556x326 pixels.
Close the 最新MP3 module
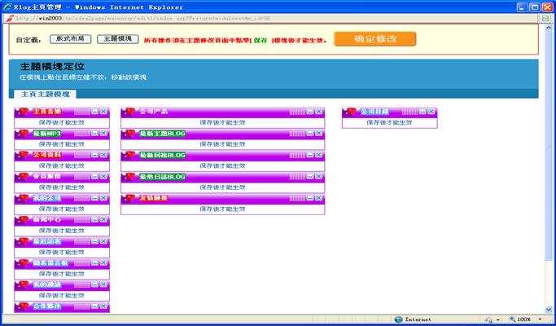(103, 134)
